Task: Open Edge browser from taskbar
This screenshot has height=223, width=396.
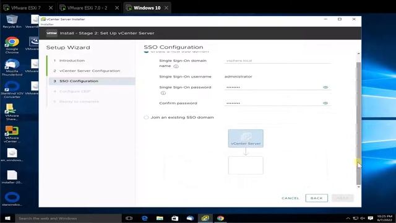Action: pyautogui.click(x=144, y=218)
